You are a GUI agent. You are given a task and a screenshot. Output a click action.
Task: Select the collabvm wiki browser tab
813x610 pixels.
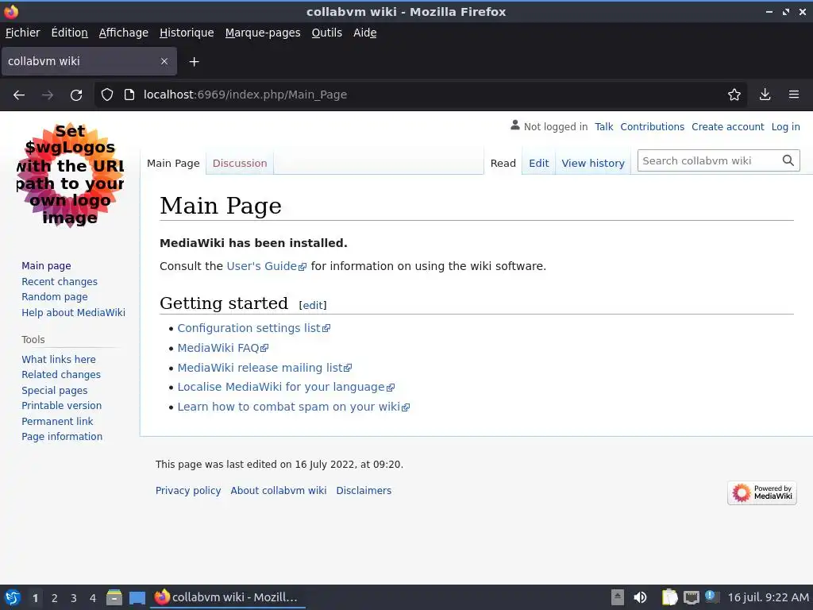click(89, 61)
